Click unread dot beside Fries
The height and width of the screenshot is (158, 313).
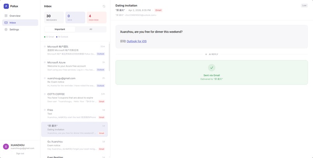pos(45,110)
